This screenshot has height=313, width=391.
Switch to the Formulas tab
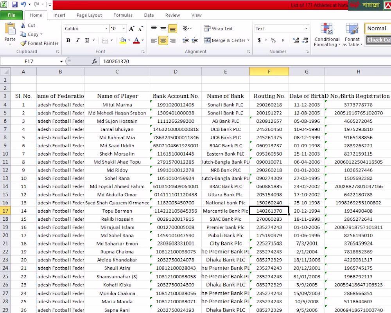[x=123, y=15]
